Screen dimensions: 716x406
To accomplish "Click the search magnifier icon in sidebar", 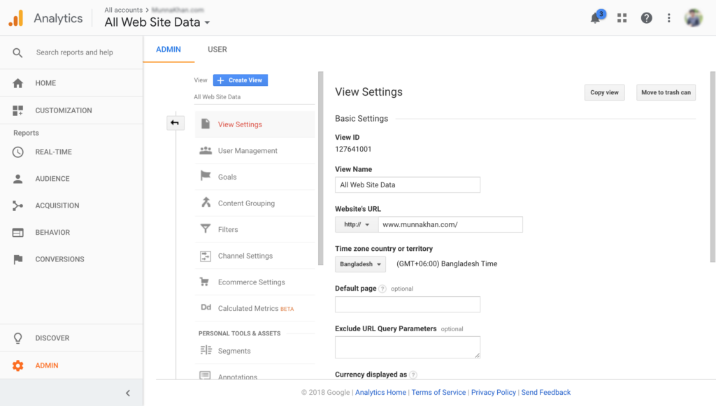I will tap(18, 52).
